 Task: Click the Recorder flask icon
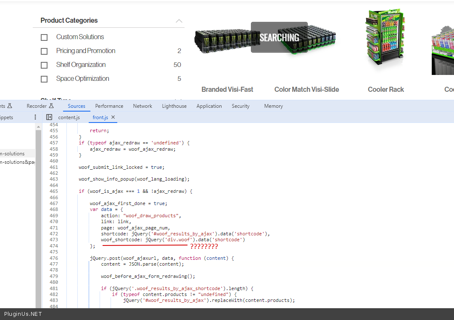pyautogui.click(x=52, y=106)
